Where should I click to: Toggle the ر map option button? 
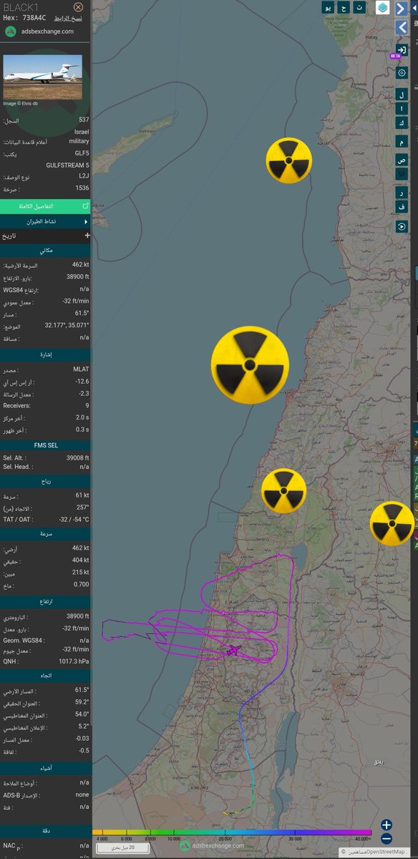coord(402,193)
